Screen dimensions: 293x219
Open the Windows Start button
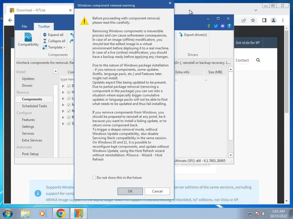point(8,213)
